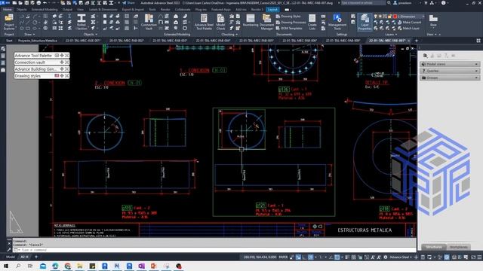The image size is (483, 271).
Task: Add a new drawing tab with plus button
Action: 417,41
